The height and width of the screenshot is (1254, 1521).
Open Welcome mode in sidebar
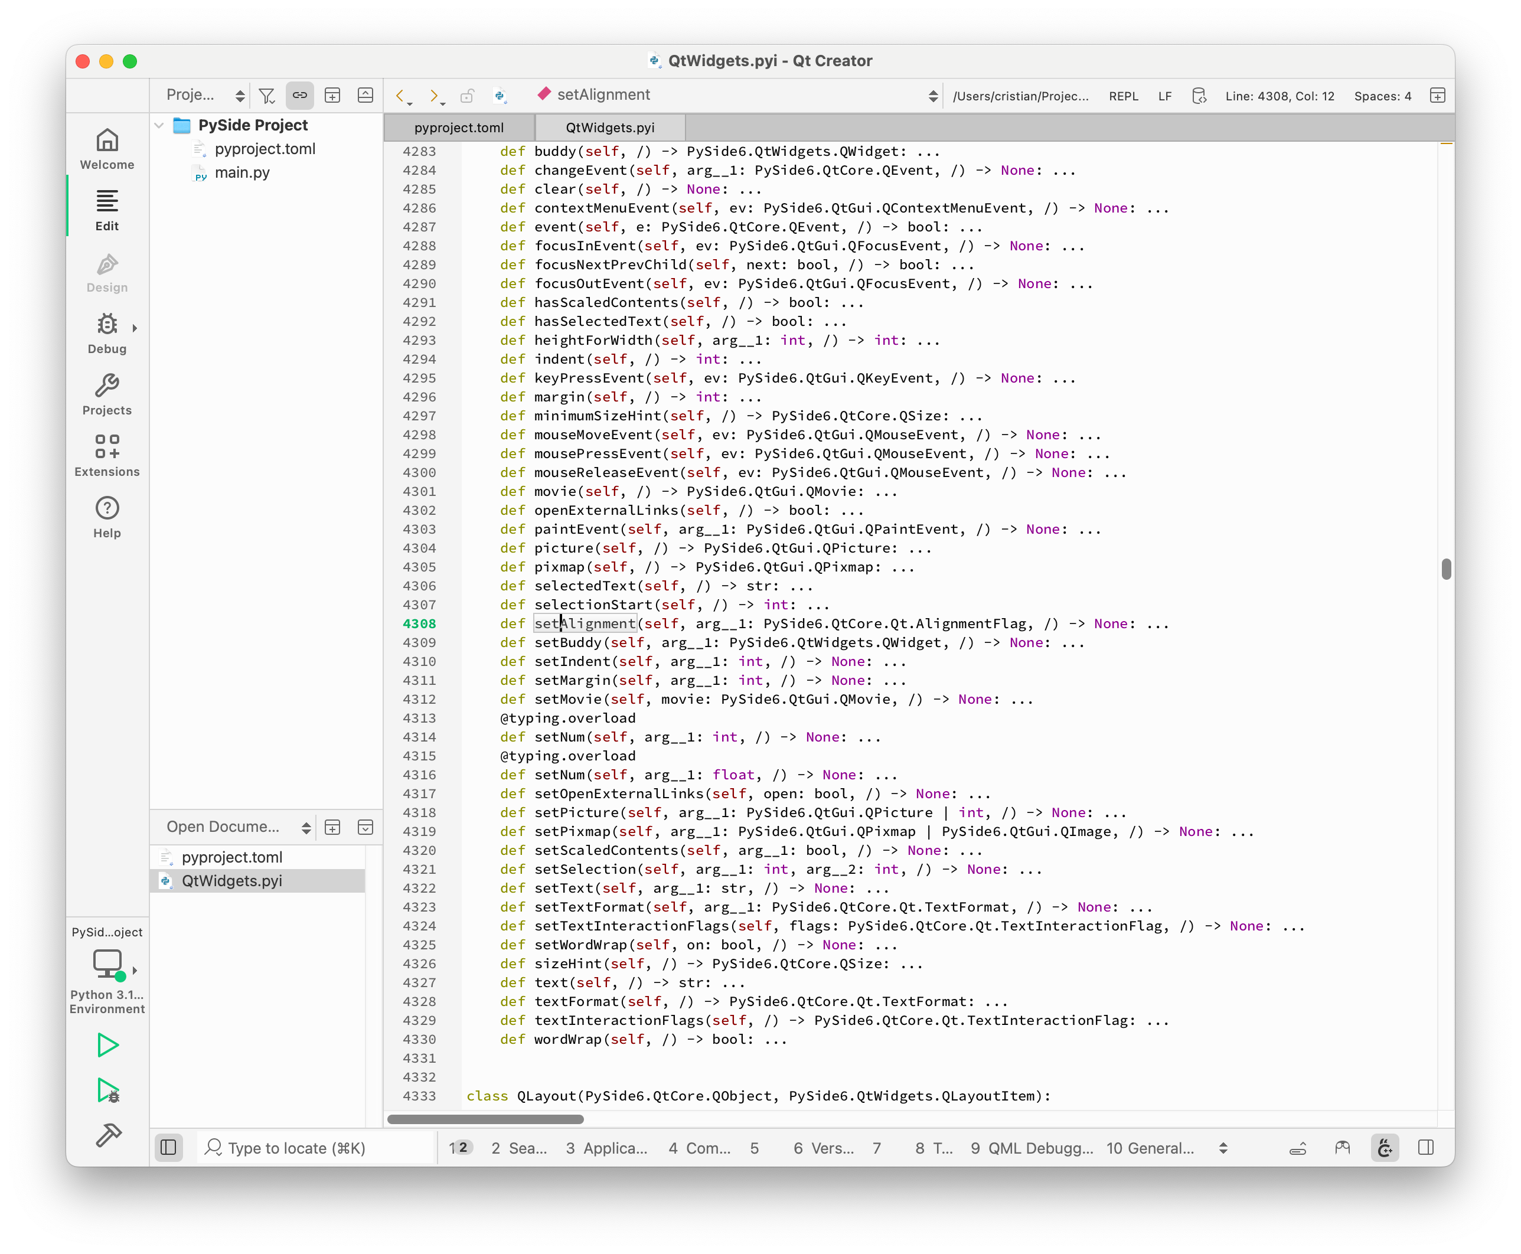tap(107, 149)
